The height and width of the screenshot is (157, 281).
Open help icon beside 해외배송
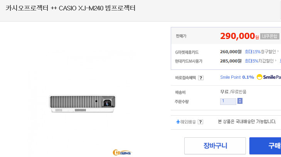200,122
